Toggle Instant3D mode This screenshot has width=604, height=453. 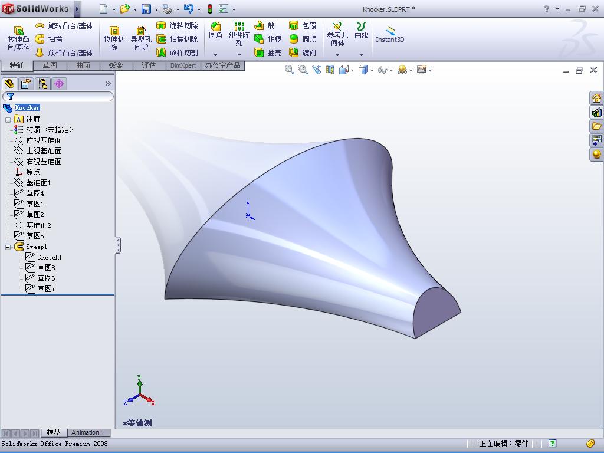390,34
